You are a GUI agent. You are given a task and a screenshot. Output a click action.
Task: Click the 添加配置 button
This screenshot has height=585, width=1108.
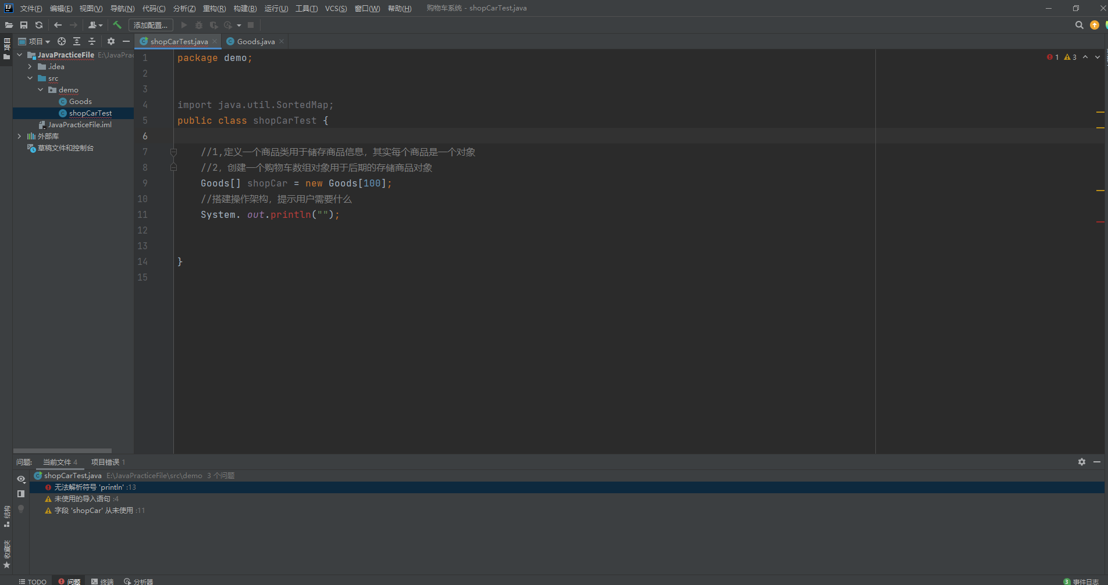click(151, 25)
